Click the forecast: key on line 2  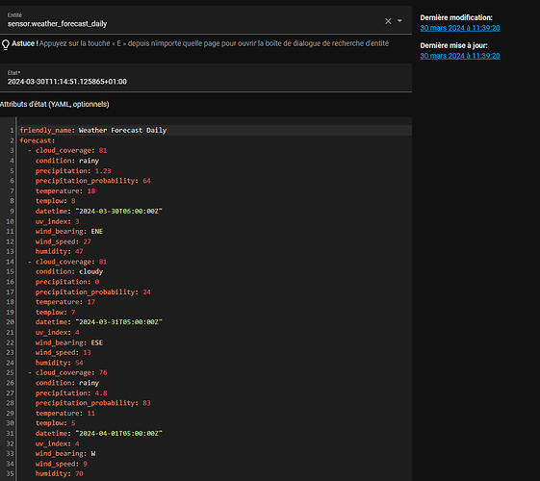38,140
